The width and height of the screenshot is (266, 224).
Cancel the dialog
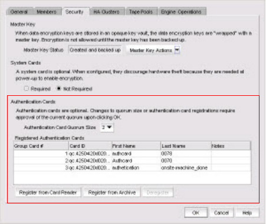(x=221, y=213)
